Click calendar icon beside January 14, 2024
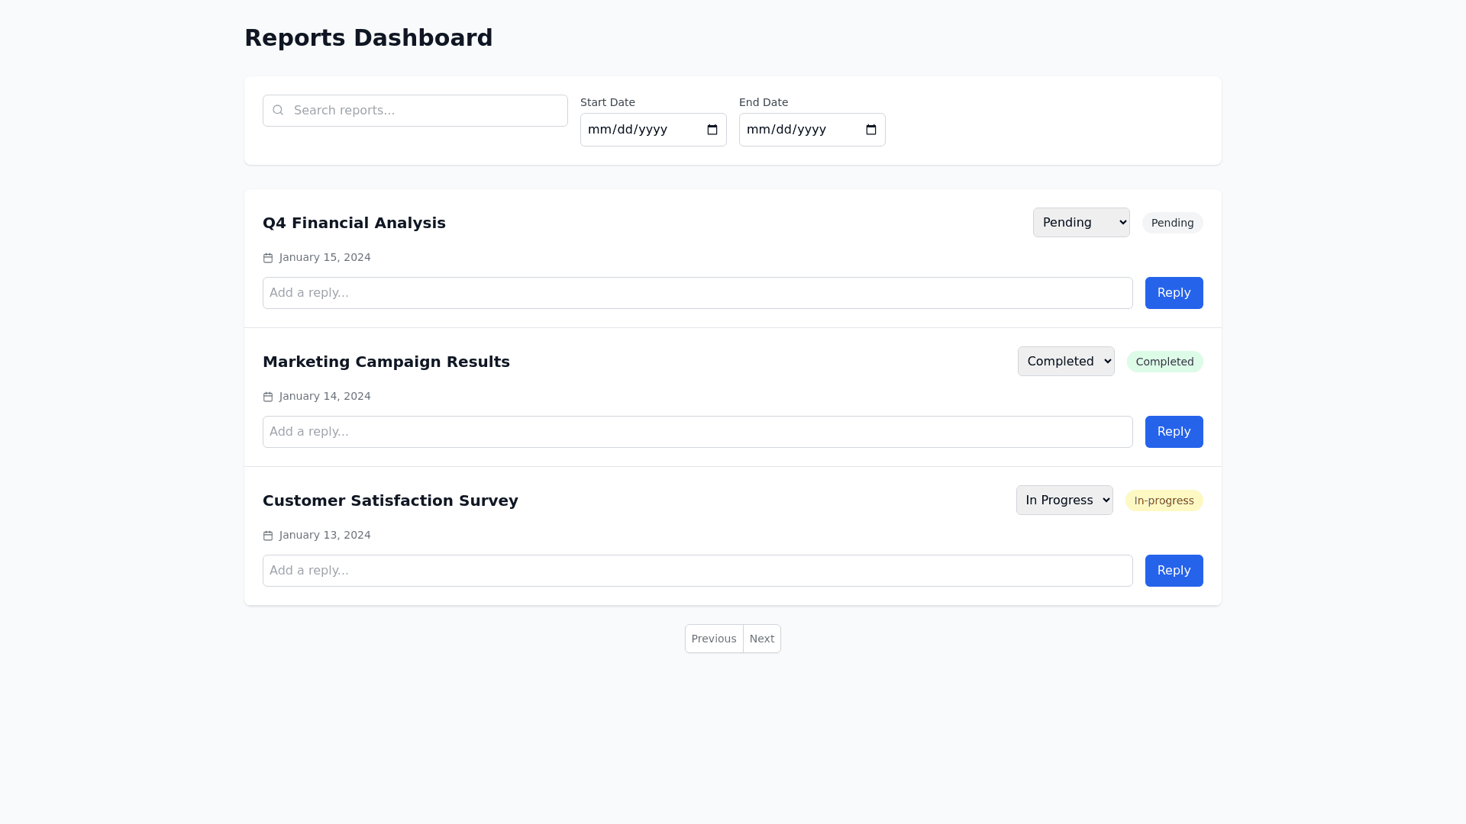This screenshot has height=824, width=1466. click(268, 397)
